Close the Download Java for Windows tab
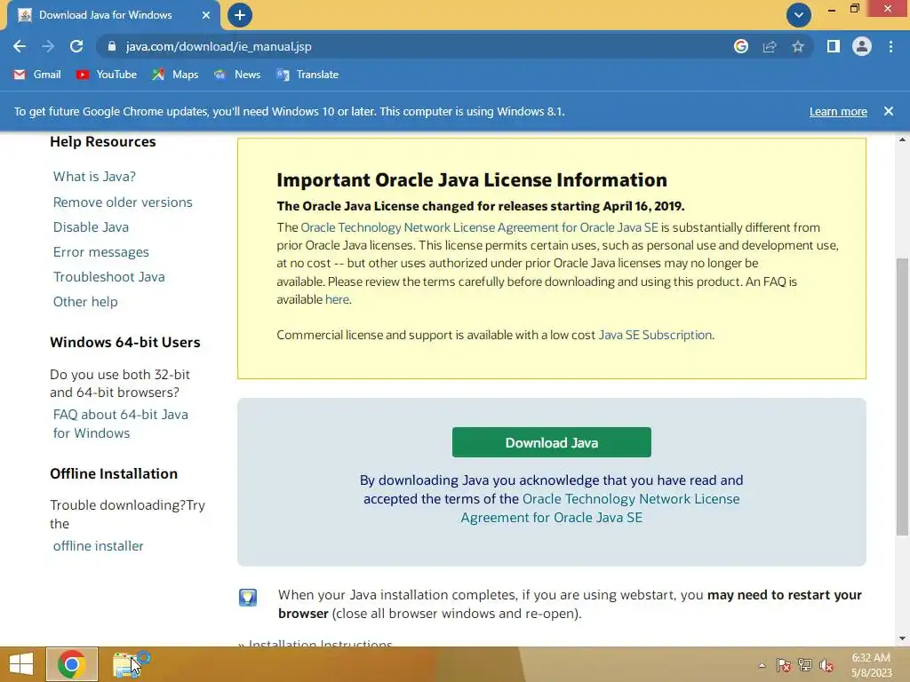The width and height of the screenshot is (910, 682). pos(206,15)
